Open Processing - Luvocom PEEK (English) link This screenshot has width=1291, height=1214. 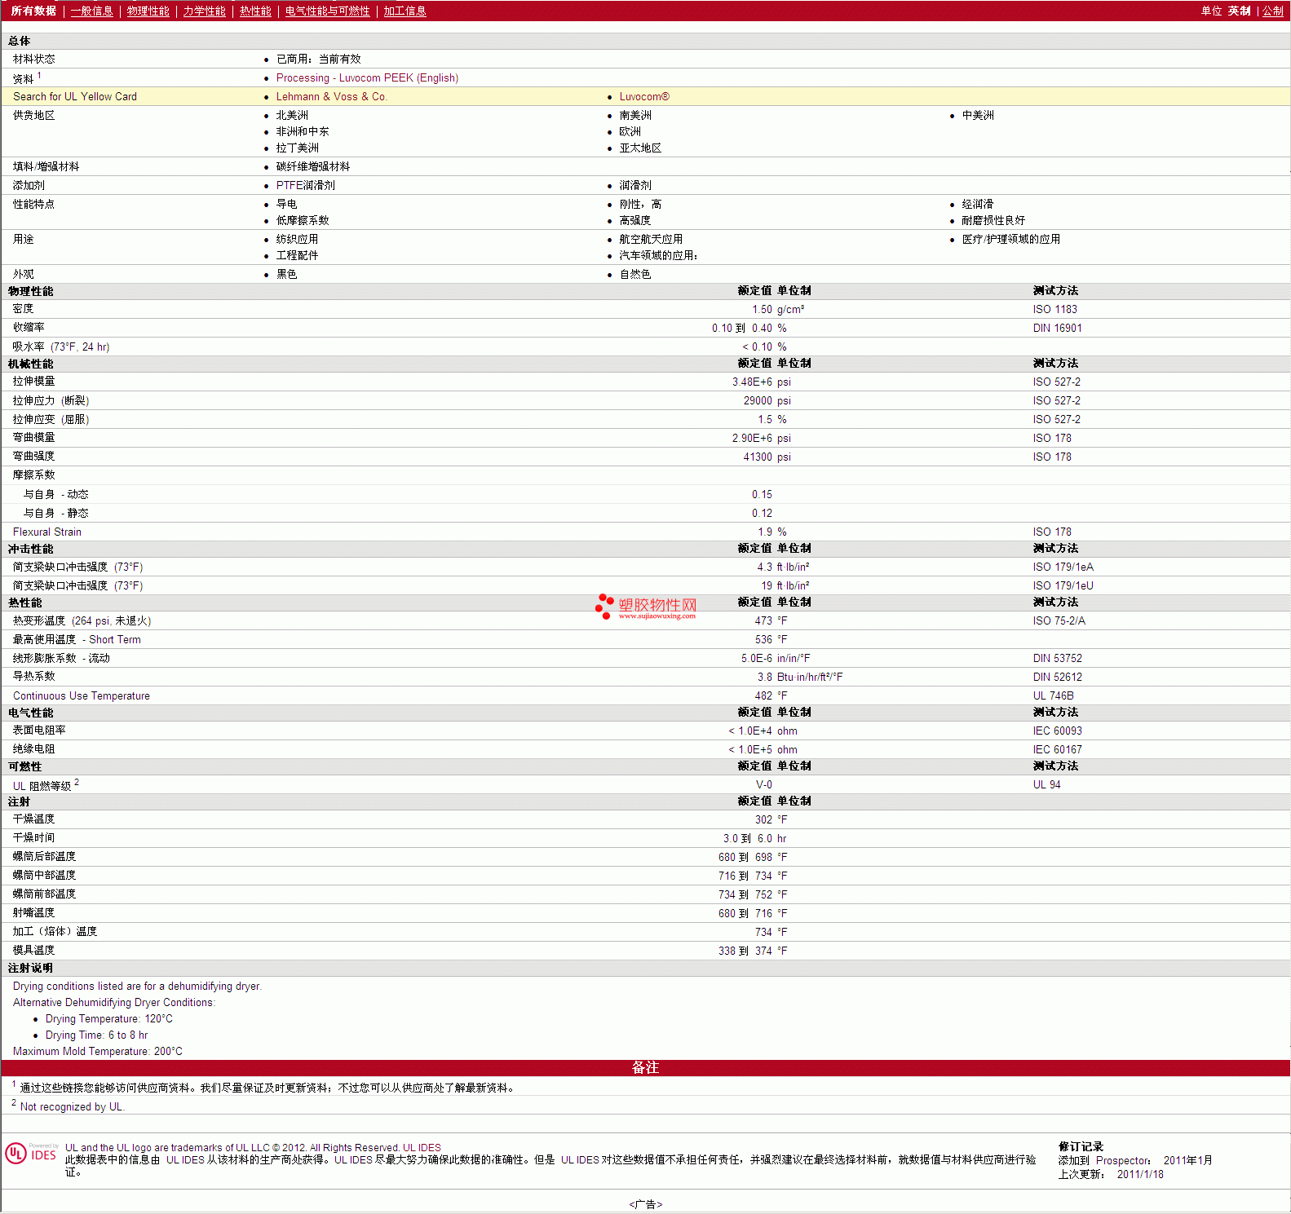tap(367, 78)
